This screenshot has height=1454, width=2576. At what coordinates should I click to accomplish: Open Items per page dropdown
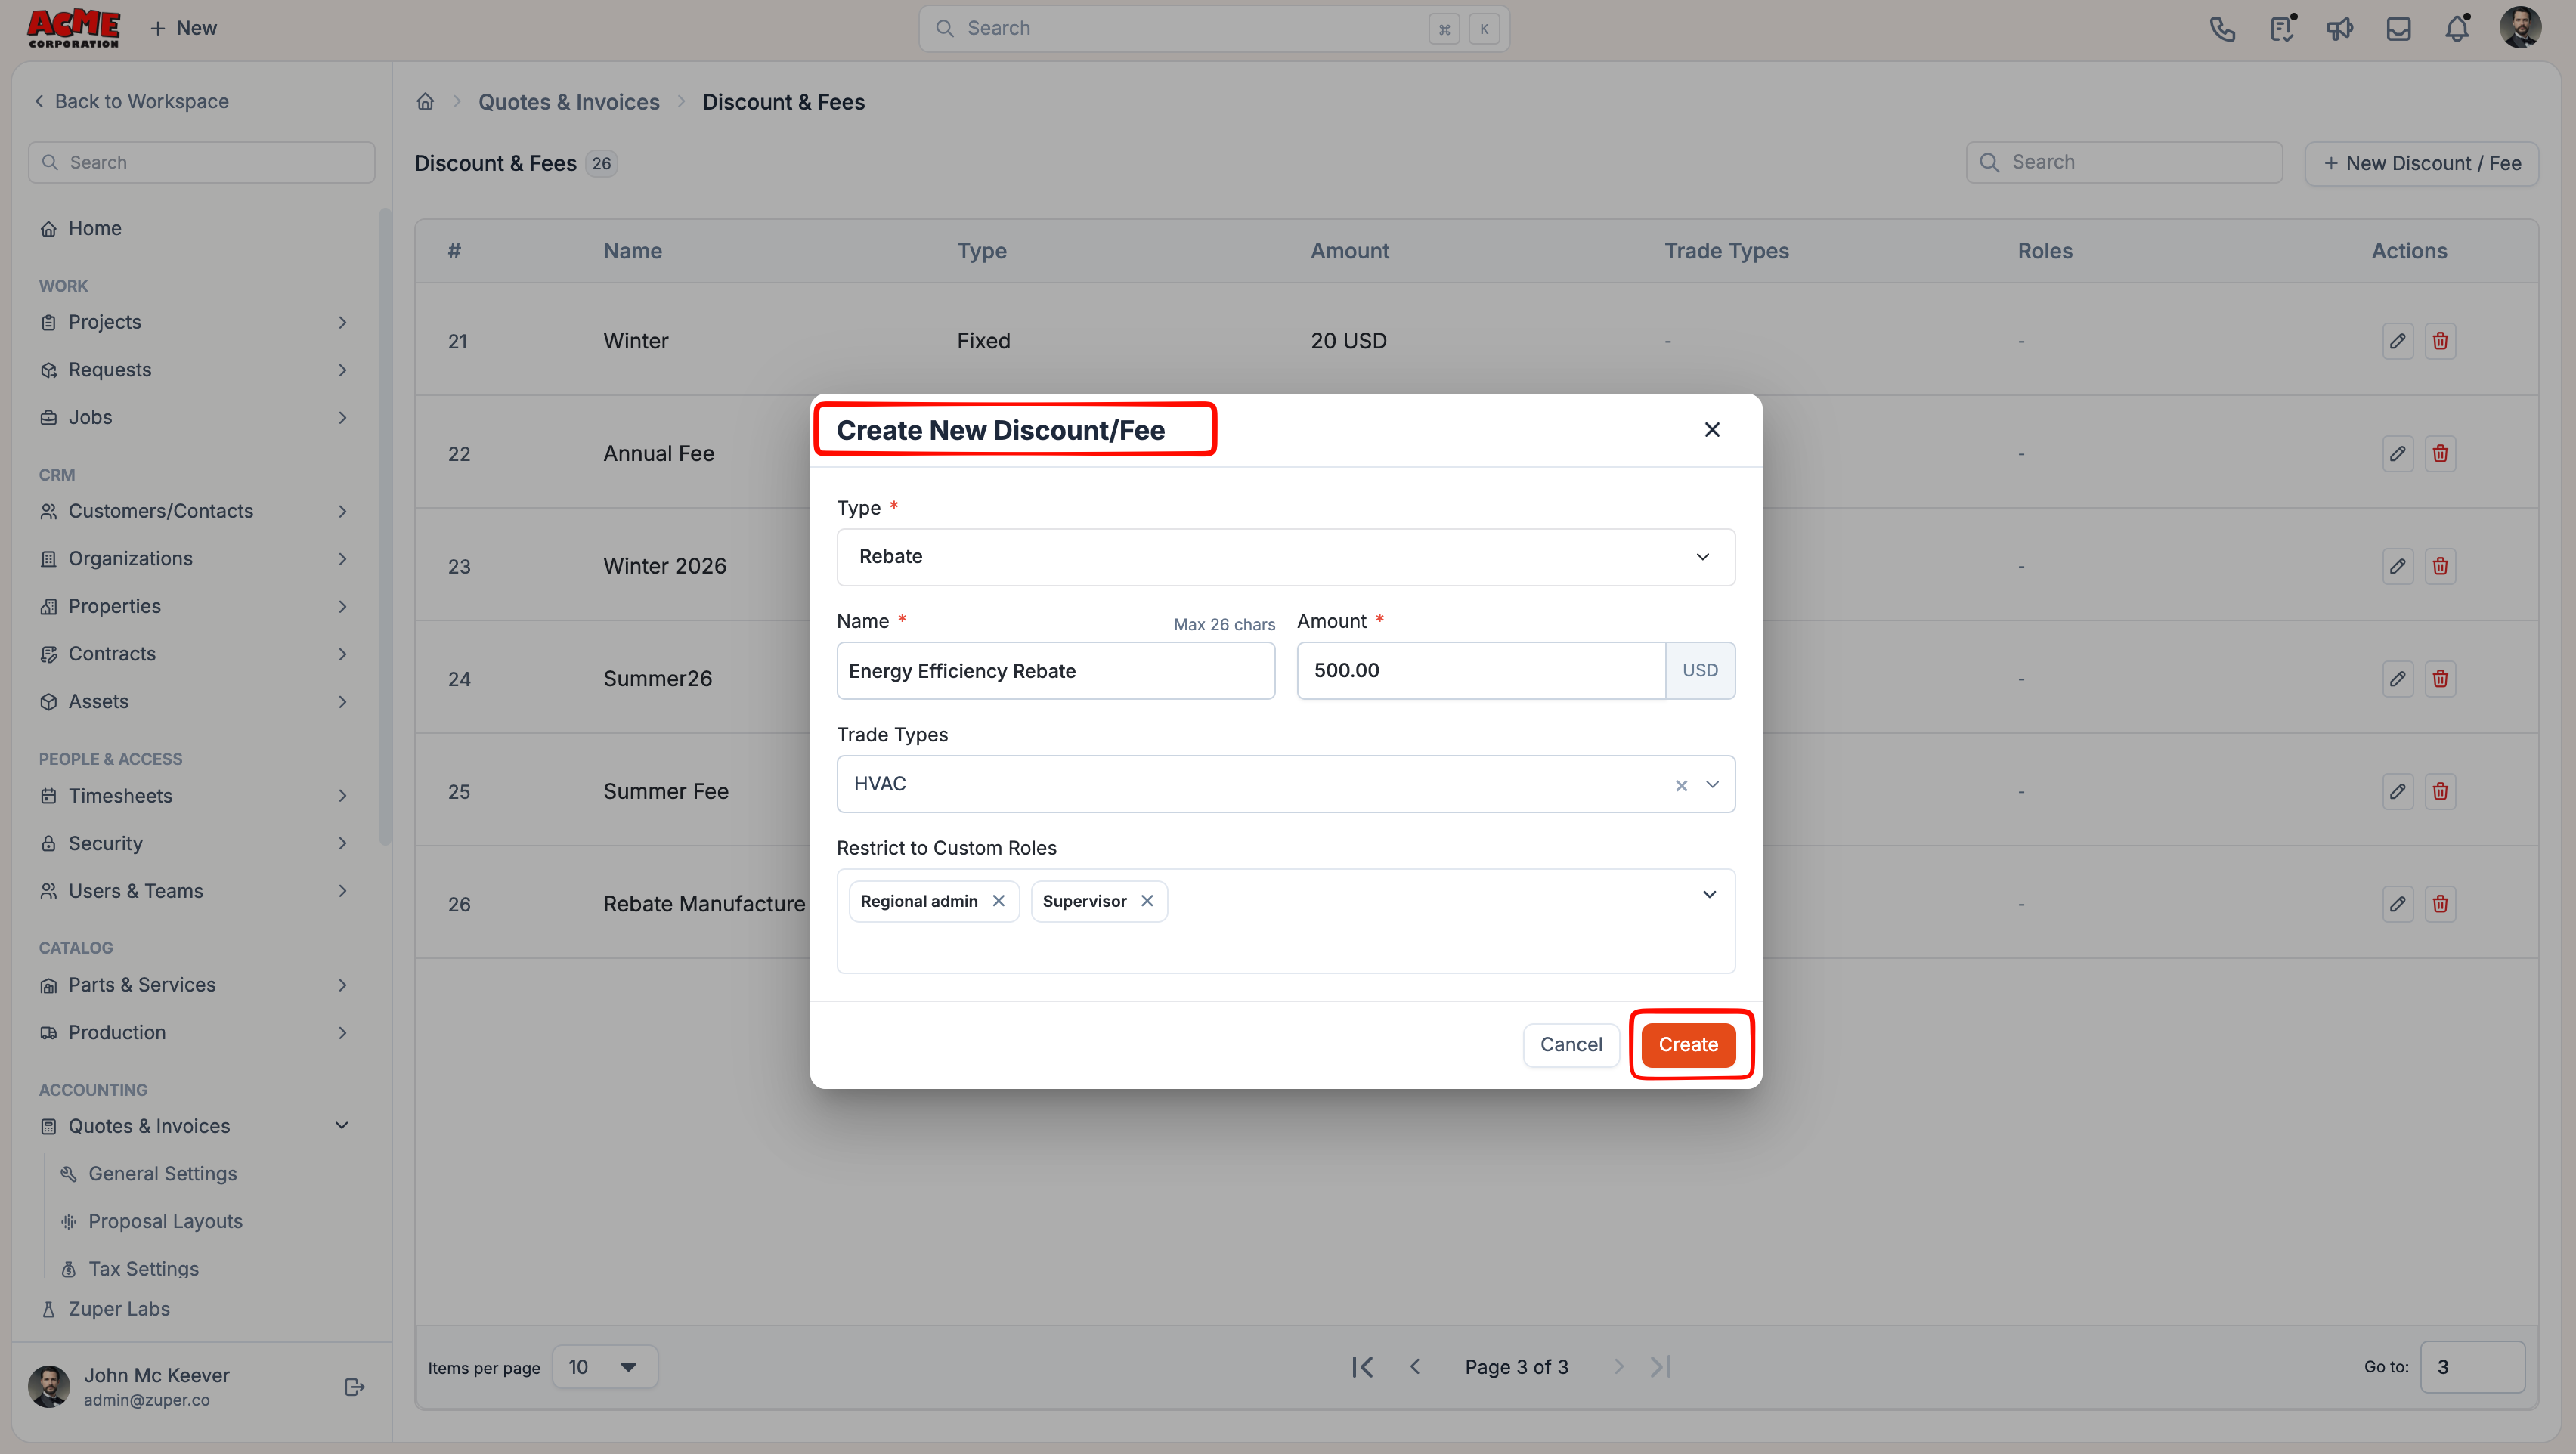click(x=604, y=1367)
